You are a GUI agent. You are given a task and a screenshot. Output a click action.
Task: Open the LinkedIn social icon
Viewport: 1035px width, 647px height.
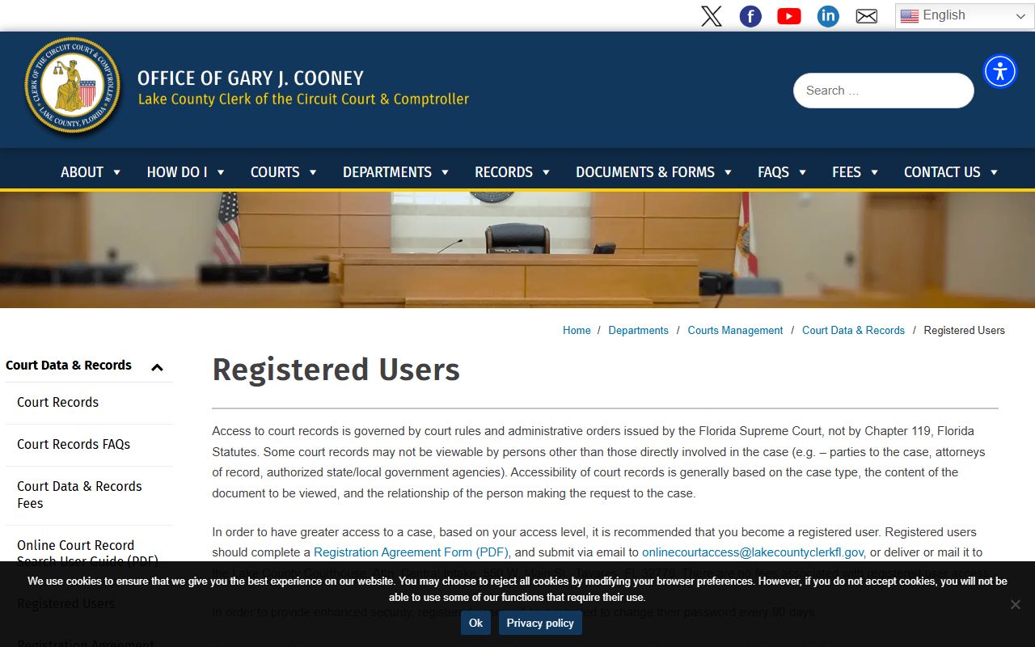(828, 16)
